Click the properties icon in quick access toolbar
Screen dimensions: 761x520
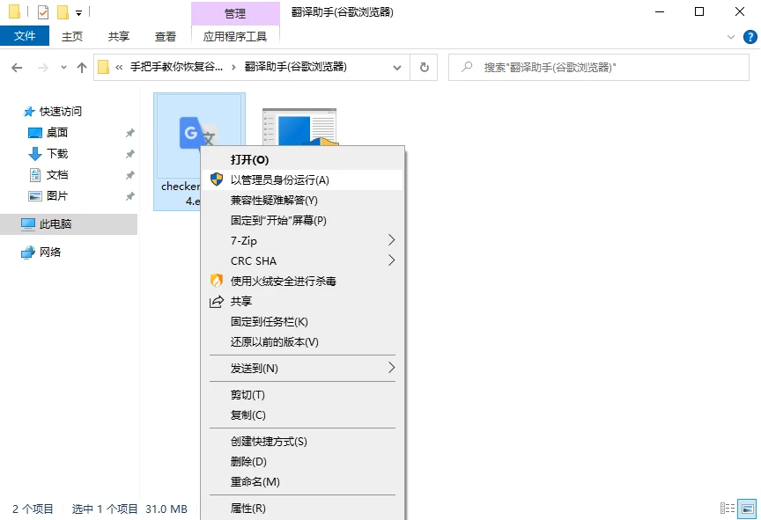[42, 11]
